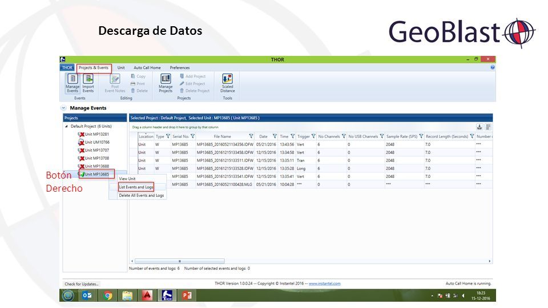Click Edit Project in the ribbon

192,83
